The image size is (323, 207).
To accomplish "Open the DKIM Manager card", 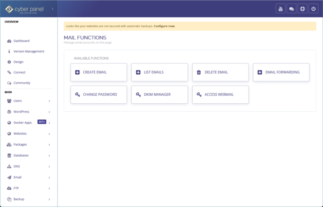I will pos(159,94).
